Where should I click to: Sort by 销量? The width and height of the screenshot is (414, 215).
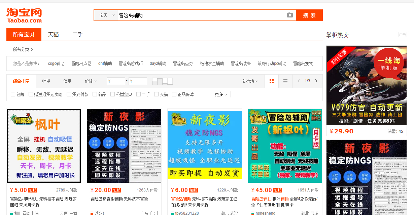pyautogui.click(x=46, y=81)
